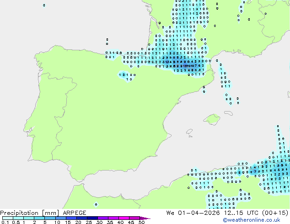
Task: Click the 'Precipitation [mm]' title text
Action: click(29, 213)
